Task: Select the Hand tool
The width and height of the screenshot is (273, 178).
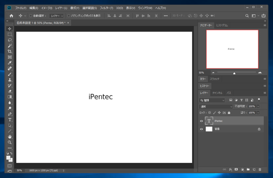Action: coord(10,137)
